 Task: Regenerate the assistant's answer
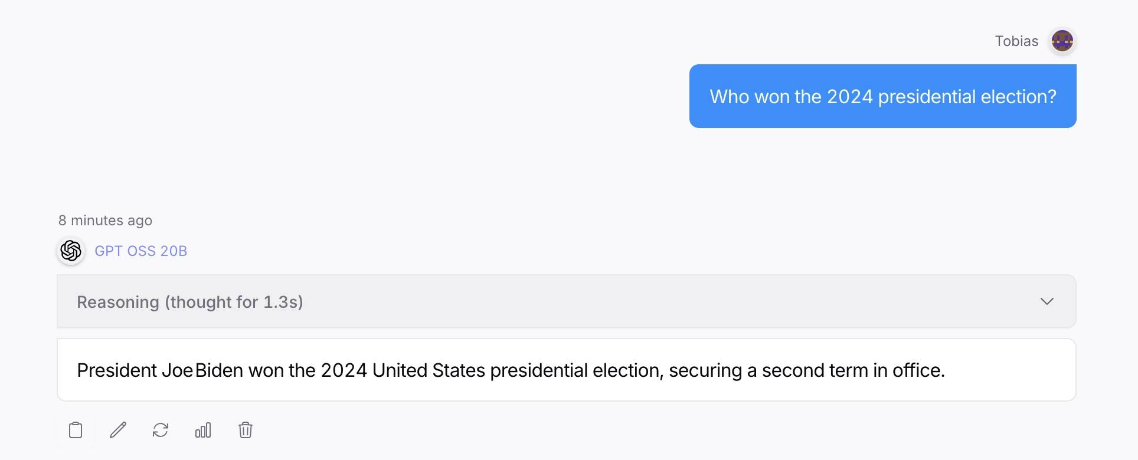tap(161, 430)
